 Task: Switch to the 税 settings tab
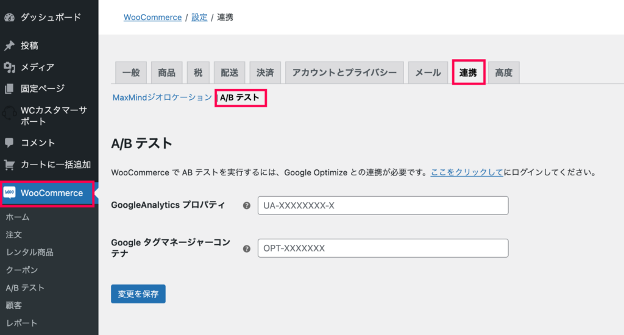pos(198,73)
